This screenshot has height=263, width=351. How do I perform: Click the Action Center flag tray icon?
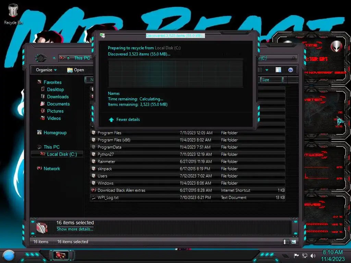pos(296,255)
